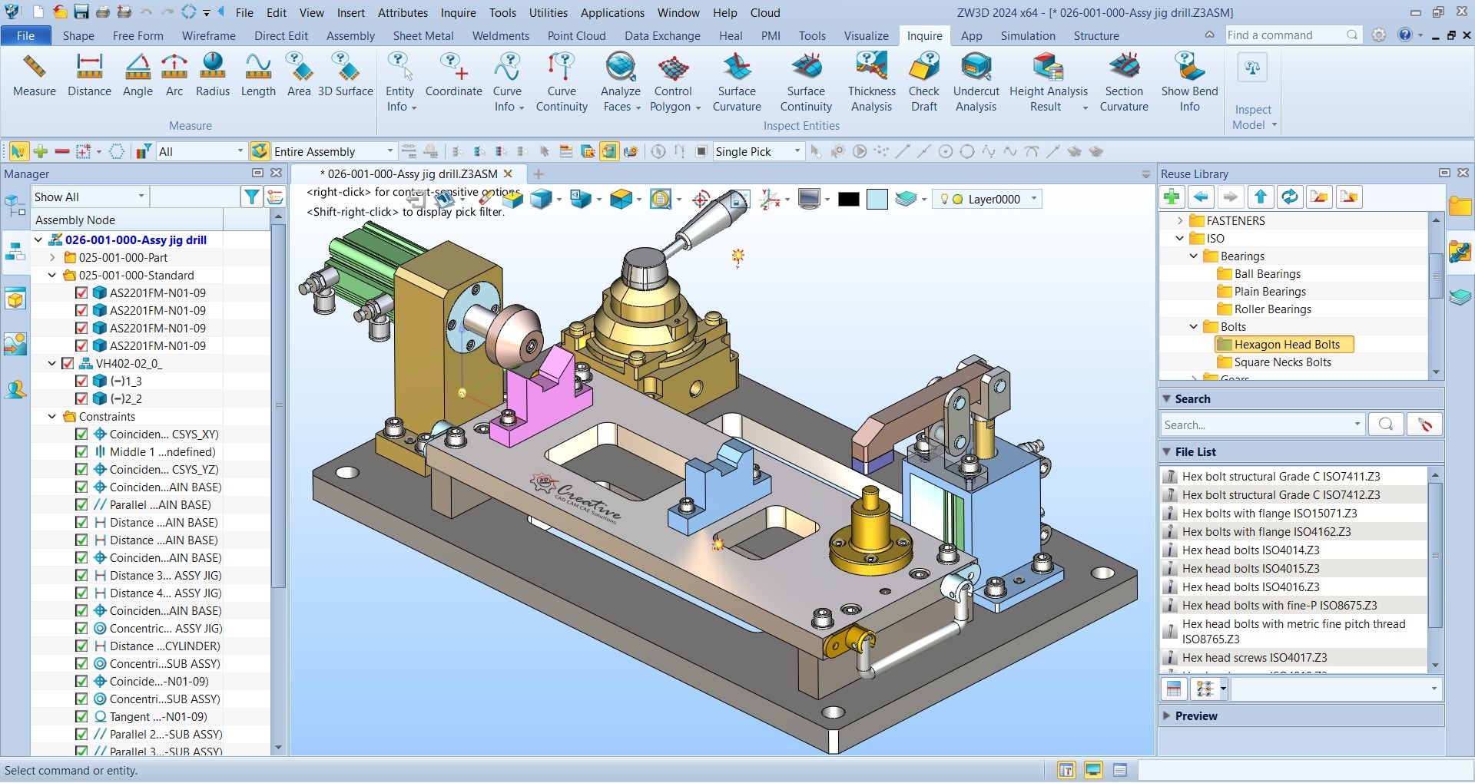Uncheck the first AS2201FM-N01-09 component

[81, 292]
